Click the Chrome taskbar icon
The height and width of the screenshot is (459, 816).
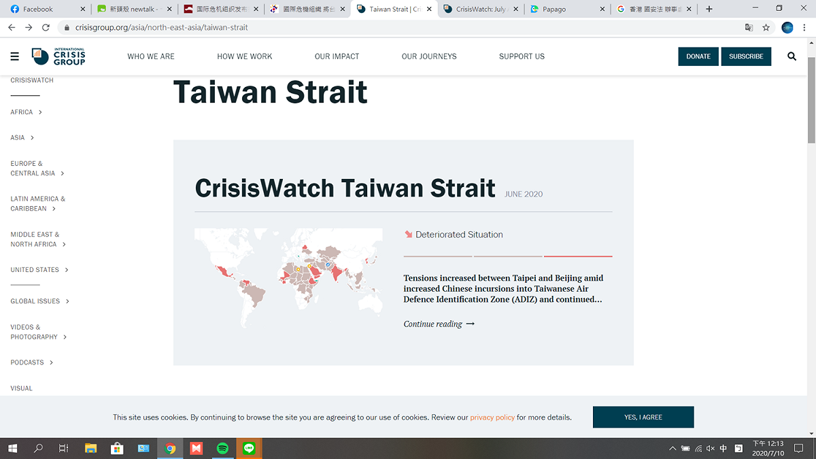[170, 448]
